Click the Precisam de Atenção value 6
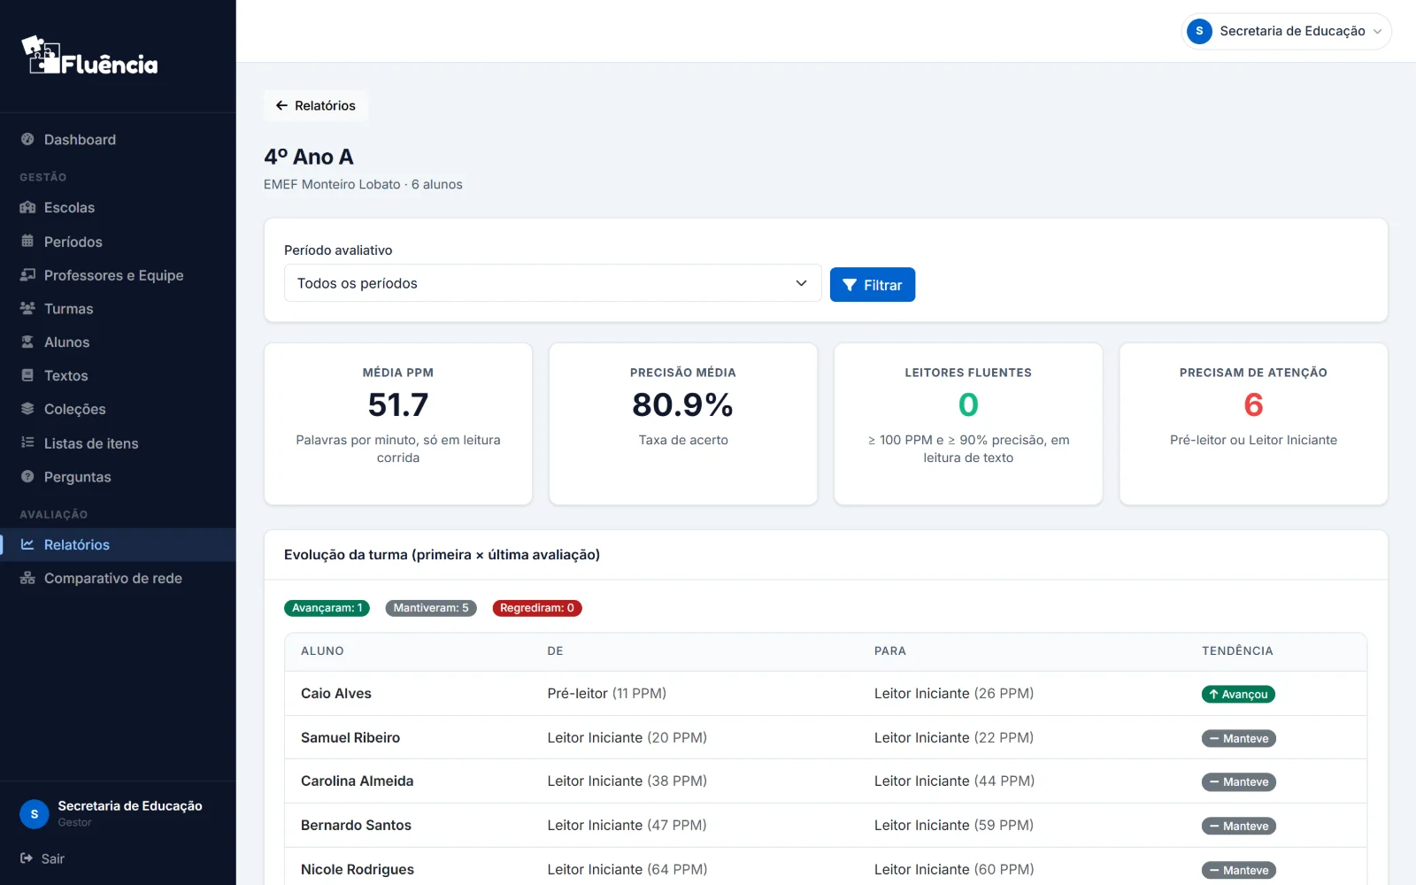The width and height of the screenshot is (1416, 885). point(1253,404)
